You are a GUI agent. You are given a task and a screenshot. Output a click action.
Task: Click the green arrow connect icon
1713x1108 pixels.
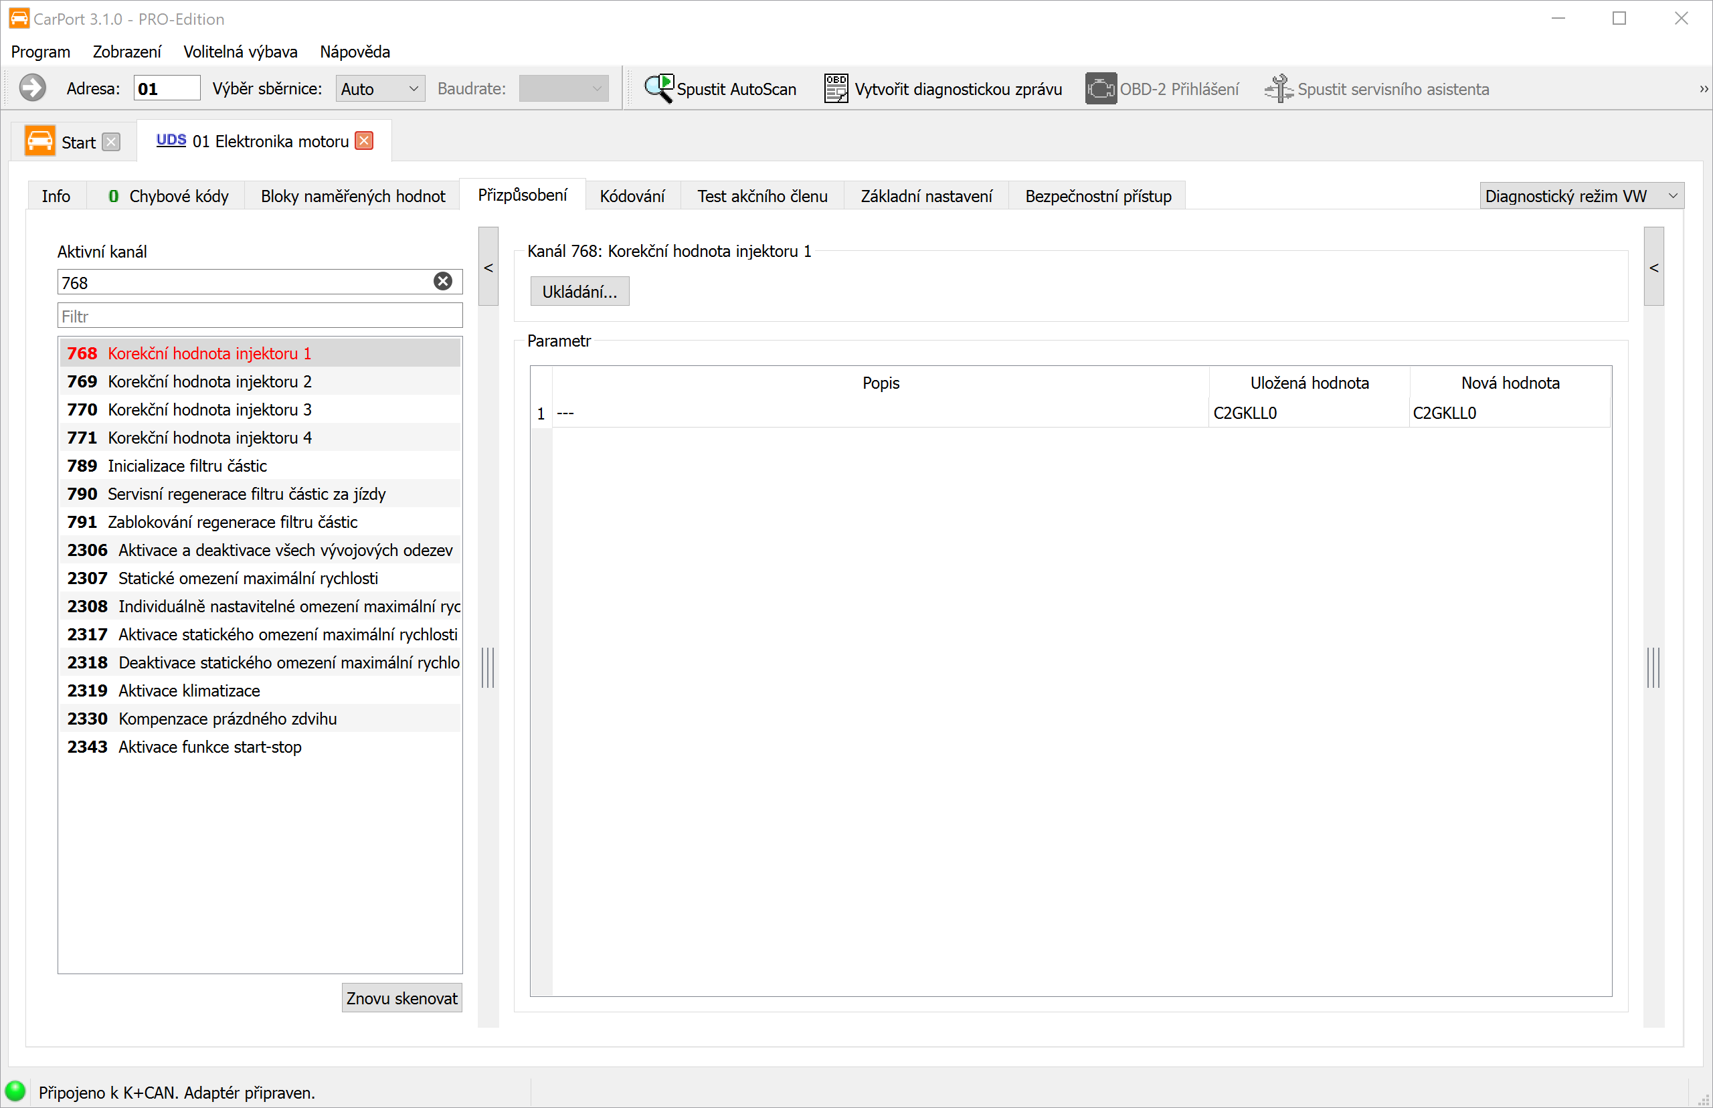(32, 88)
